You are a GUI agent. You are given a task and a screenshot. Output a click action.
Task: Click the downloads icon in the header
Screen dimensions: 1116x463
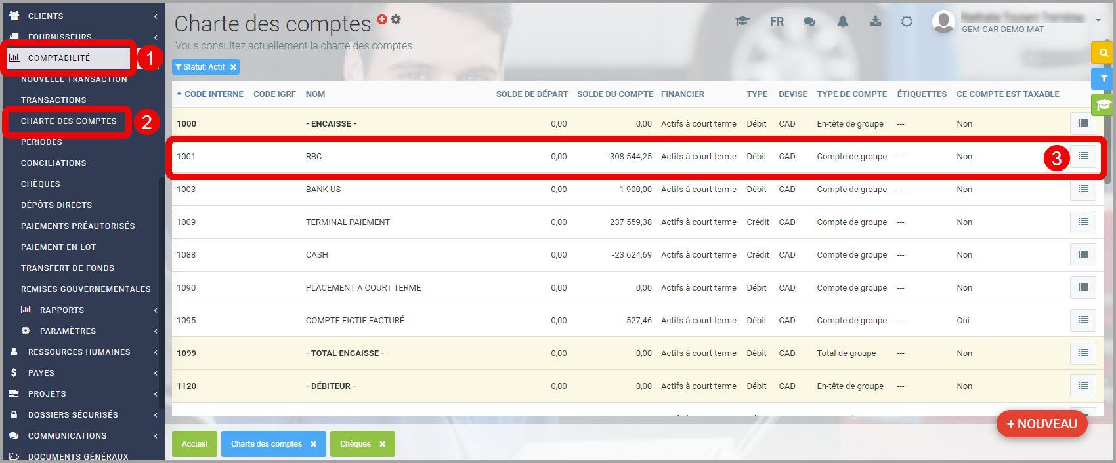click(x=875, y=22)
